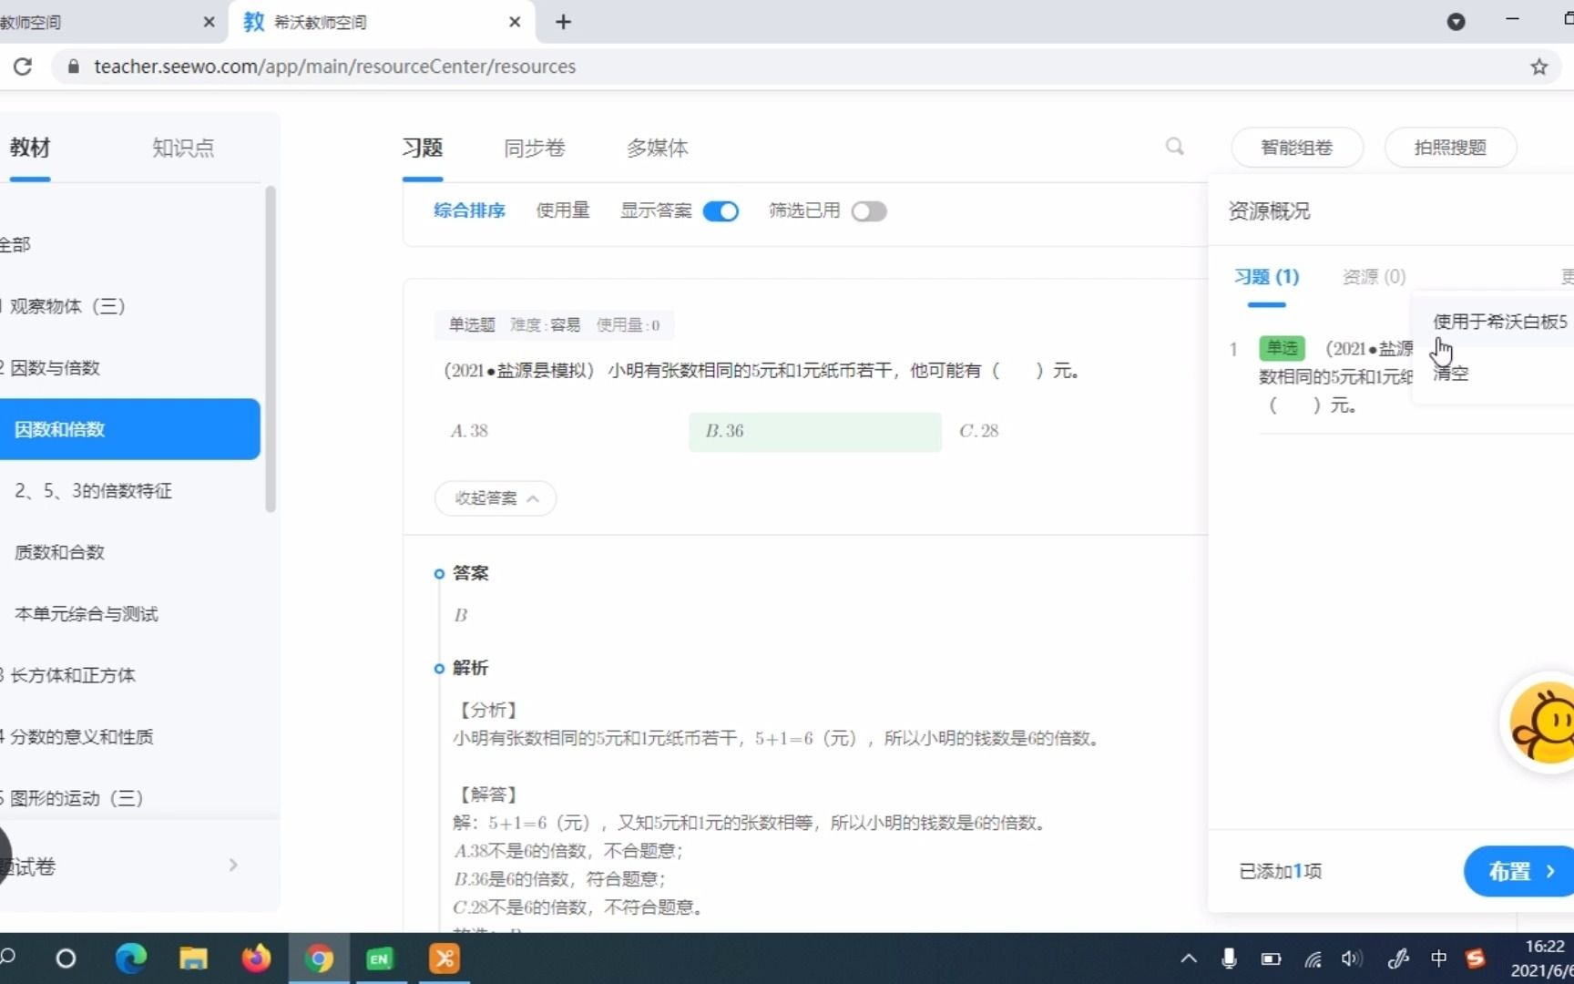
Task: Click the browser address bar URL
Action: (334, 67)
